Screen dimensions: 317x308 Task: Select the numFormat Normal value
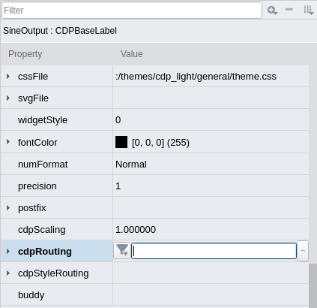pyautogui.click(x=131, y=165)
